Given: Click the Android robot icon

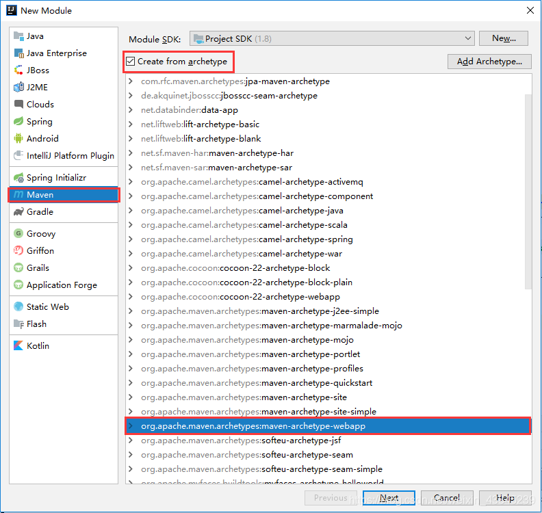Looking at the screenshot, I should 18,138.
